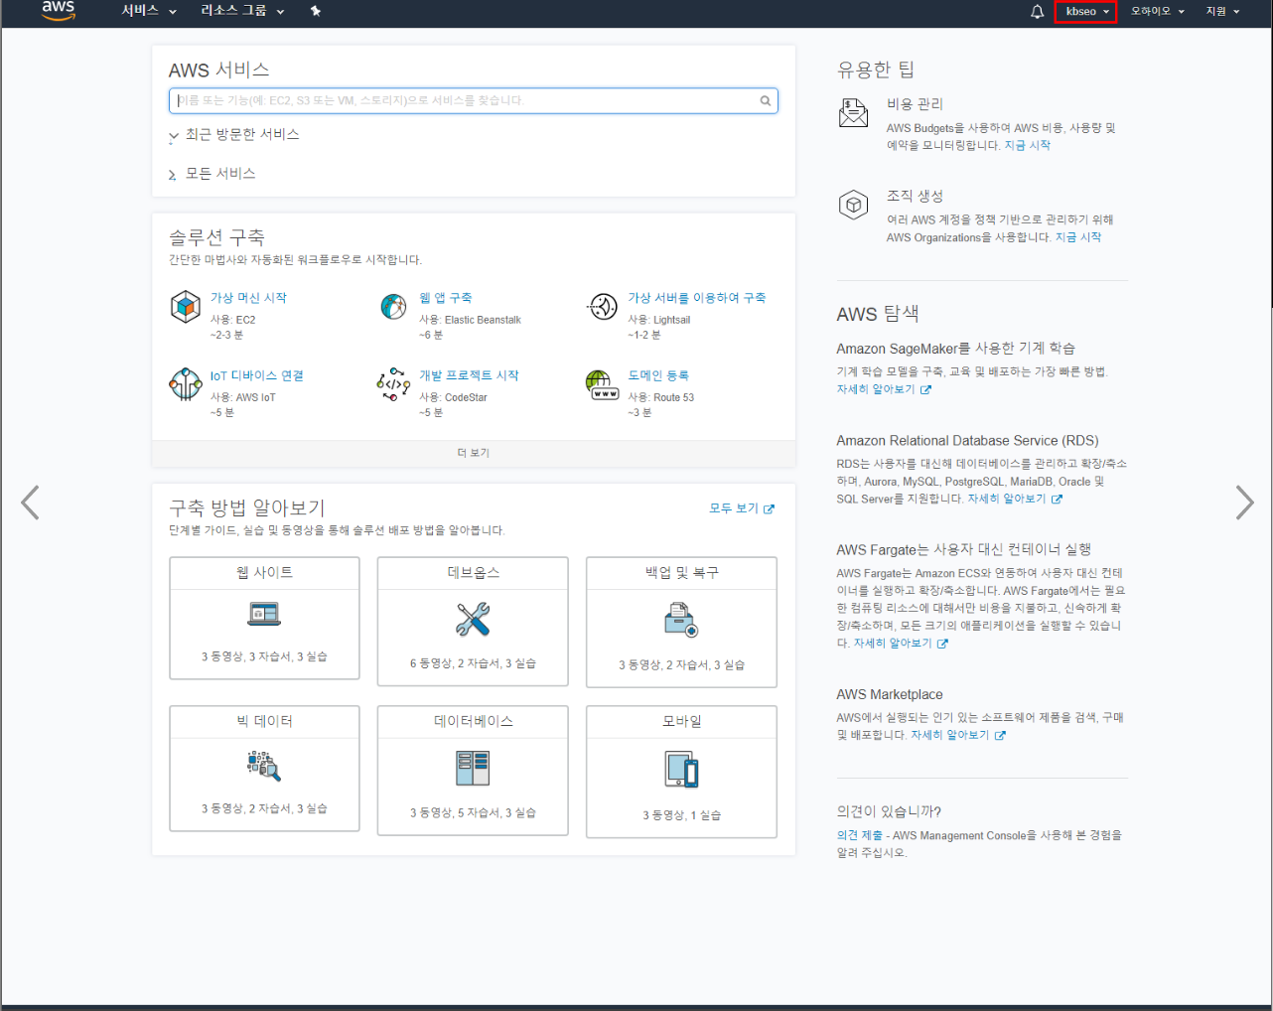Click the external link icon beside 모두 보기
The image size is (1273, 1011).
pos(769,509)
